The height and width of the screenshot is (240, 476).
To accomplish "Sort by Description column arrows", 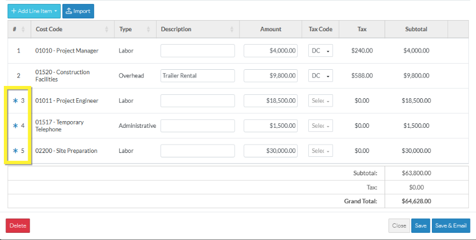I will tap(232, 30).
